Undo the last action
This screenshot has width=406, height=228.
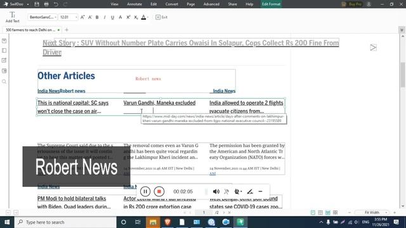56,4
